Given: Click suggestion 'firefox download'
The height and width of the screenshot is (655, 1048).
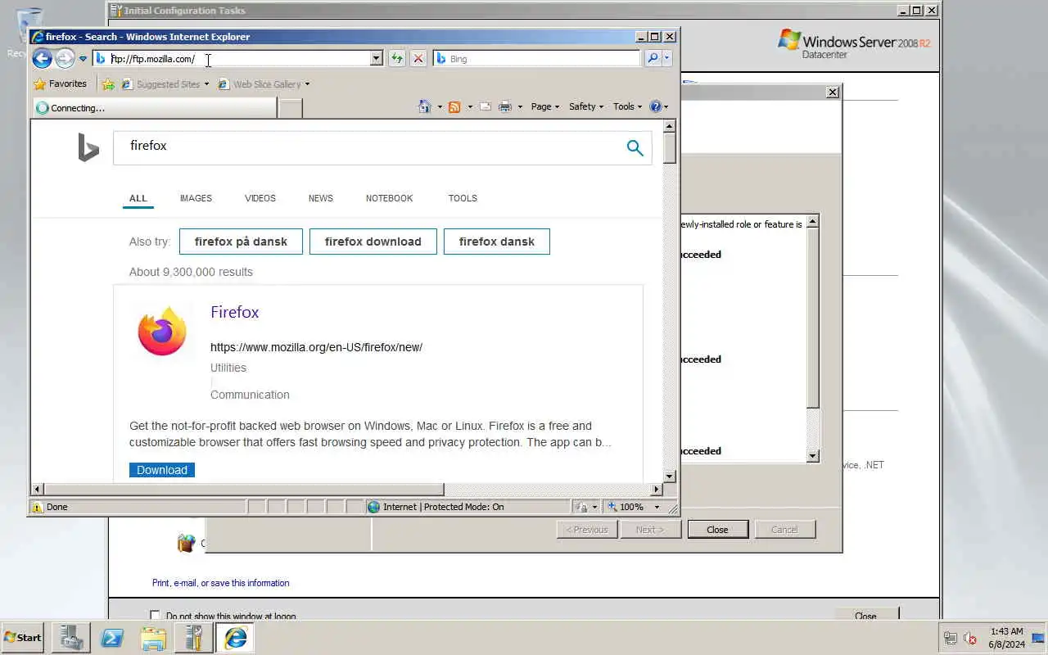Looking at the screenshot, I should [373, 242].
